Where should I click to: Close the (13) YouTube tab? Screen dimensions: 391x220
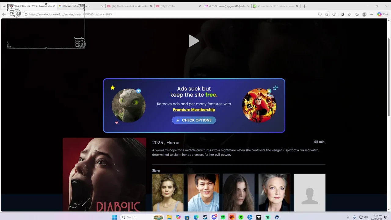click(200, 6)
